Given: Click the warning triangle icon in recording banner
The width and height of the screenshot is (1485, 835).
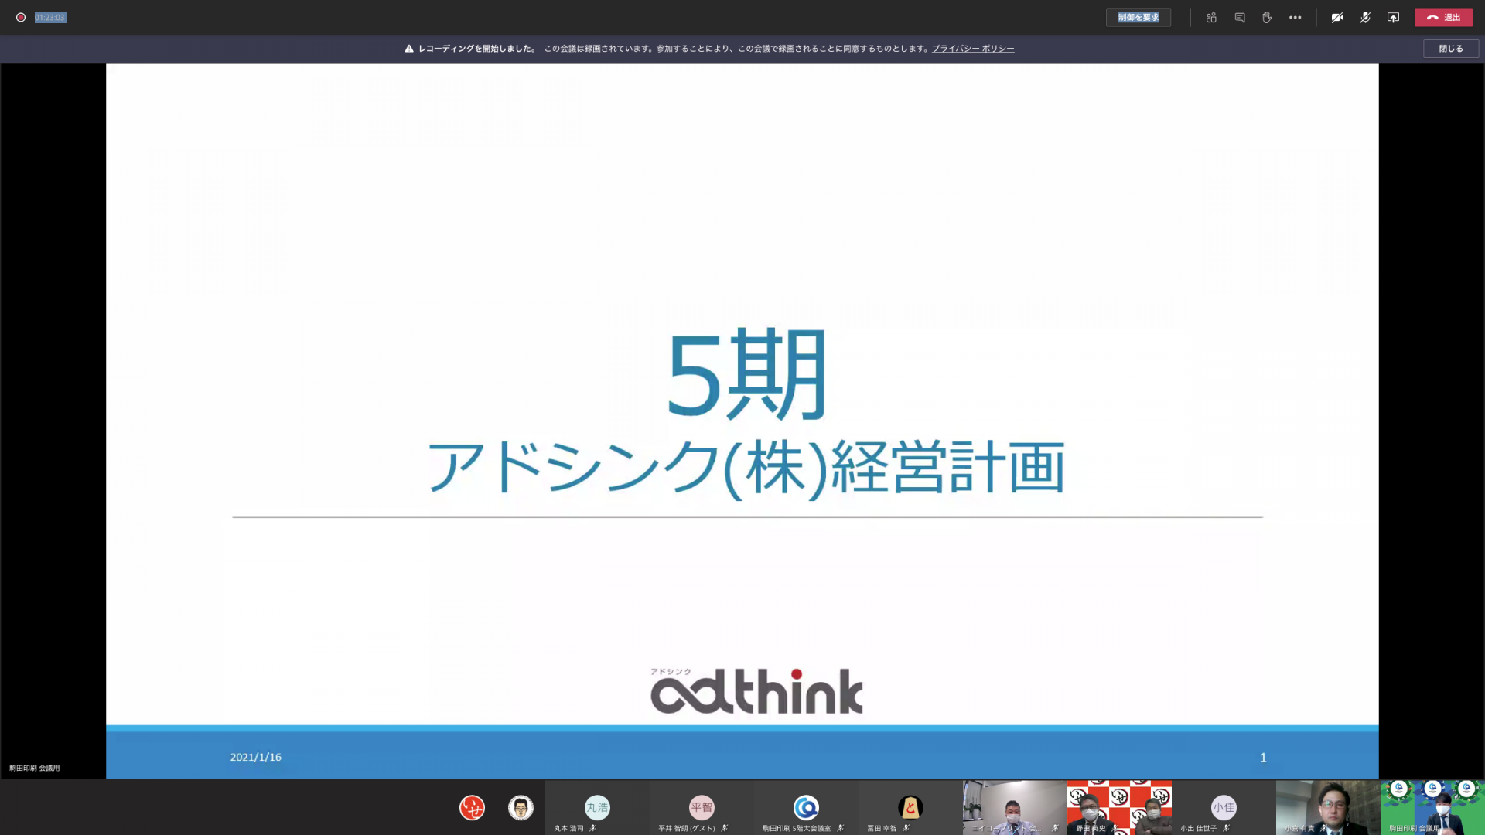Looking at the screenshot, I should [409, 49].
